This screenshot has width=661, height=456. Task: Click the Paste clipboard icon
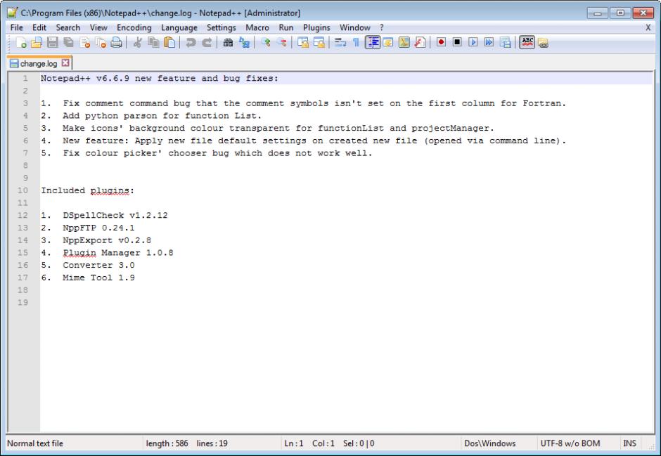(169, 43)
